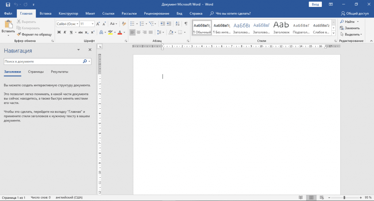The height and width of the screenshot is (201, 374).
Task: Click the Вход sign-in button
Action: point(315,4)
